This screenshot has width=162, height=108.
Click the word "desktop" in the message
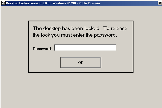pyautogui.click(x=52, y=29)
